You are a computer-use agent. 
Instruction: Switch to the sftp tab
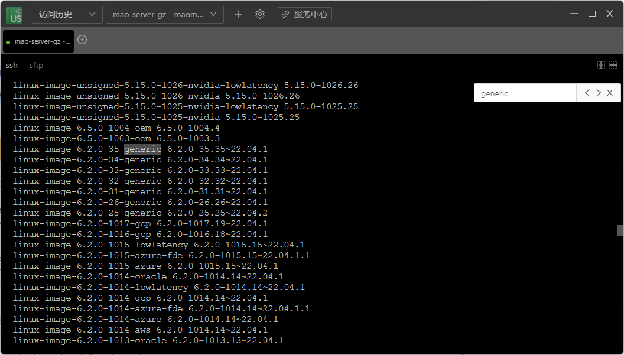36,65
